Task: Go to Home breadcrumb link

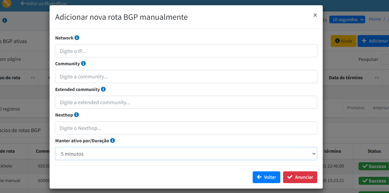Action: coord(375,19)
